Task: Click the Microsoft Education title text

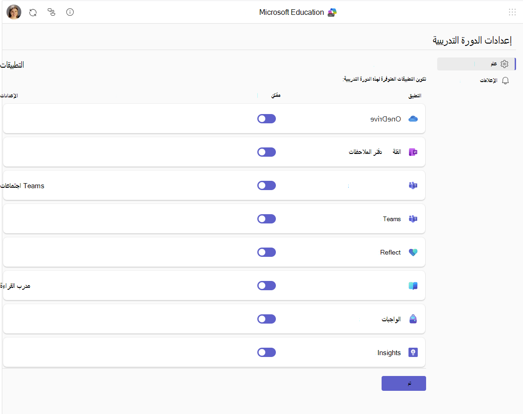Action: [x=292, y=13]
